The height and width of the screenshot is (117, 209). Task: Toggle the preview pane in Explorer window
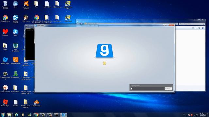click(x=199, y=28)
